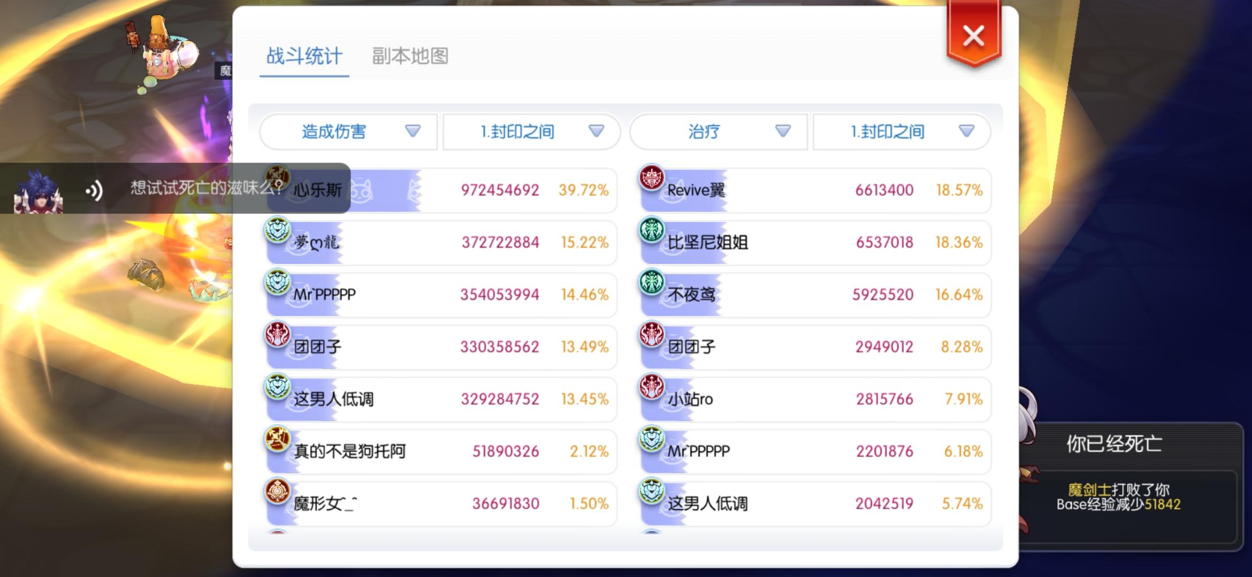This screenshot has width=1252, height=577.
Task: Click the class icon beside 魔形女
Action: pos(278,492)
